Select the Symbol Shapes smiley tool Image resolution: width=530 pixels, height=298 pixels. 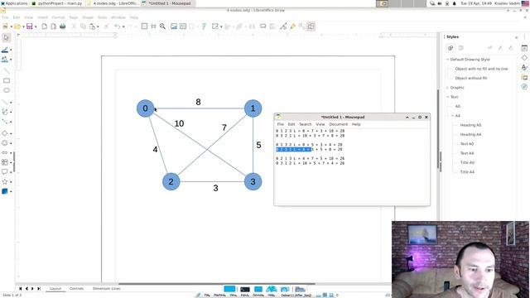[5, 143]
